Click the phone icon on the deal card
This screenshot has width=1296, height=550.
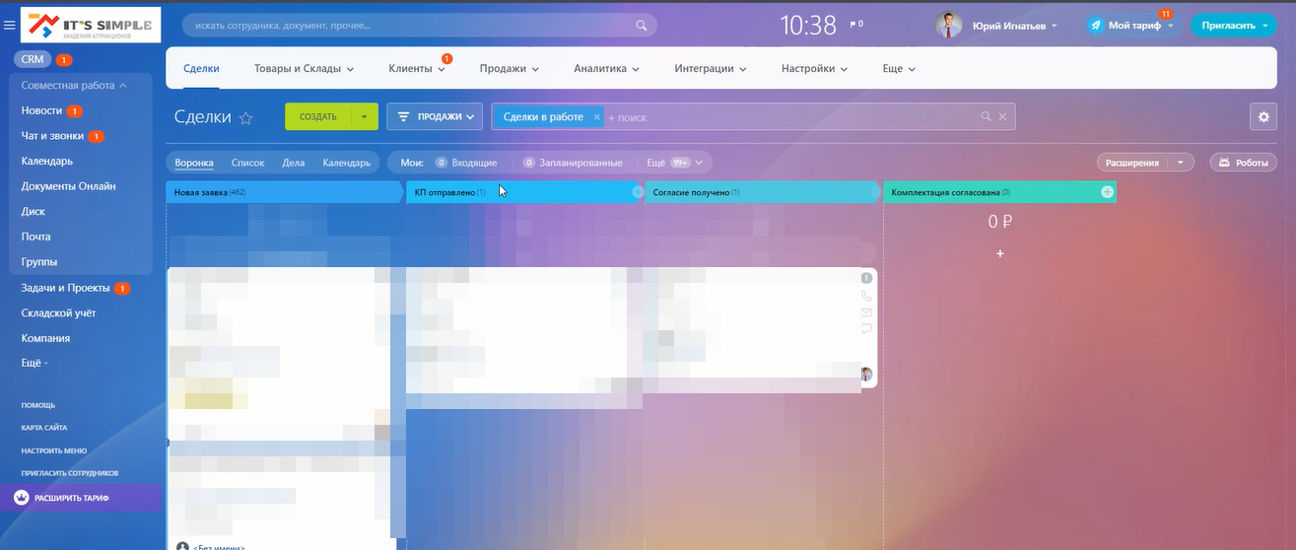[x=866, y=296]
